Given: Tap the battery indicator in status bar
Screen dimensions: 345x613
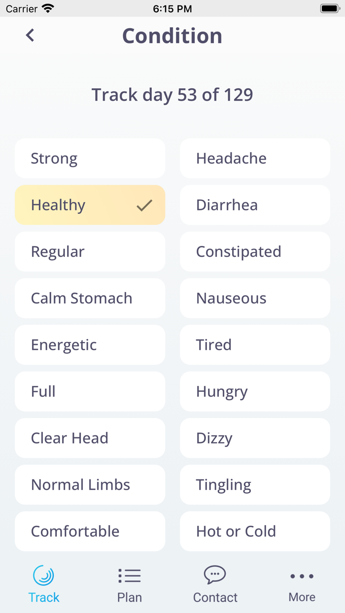Looking at the screenshot, I should click(x=329, y=8).
